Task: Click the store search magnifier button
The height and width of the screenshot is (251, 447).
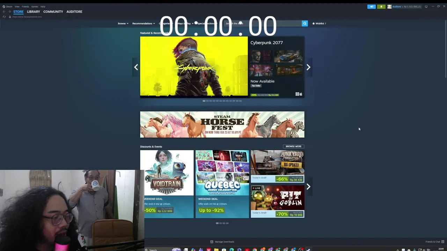Action: (305, 23)
